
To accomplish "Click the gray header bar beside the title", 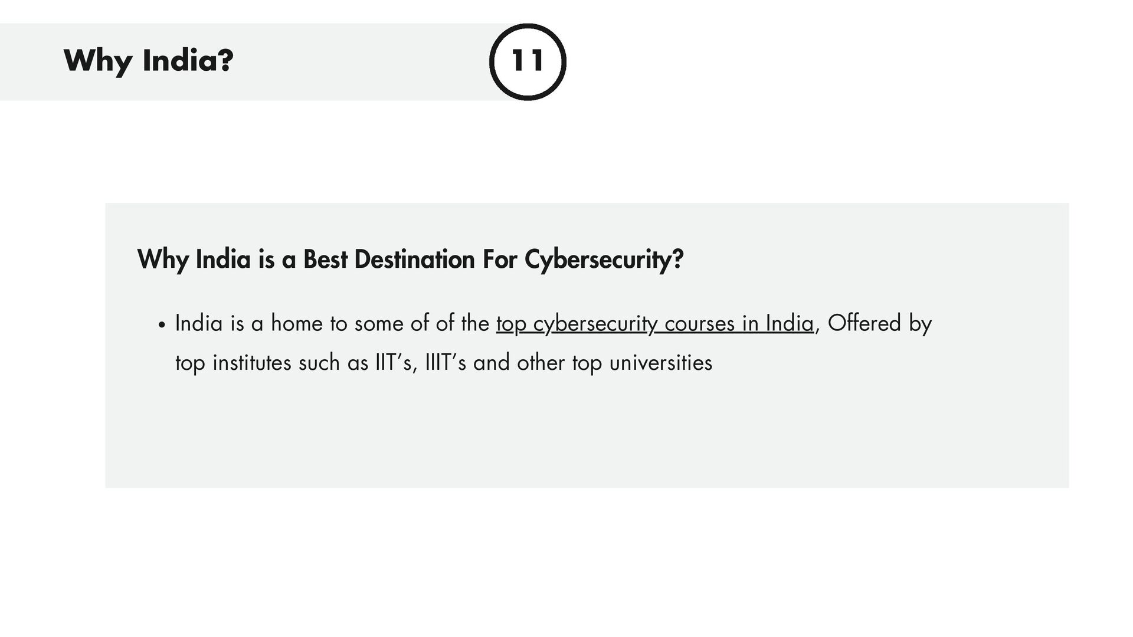I will (354, 61).
